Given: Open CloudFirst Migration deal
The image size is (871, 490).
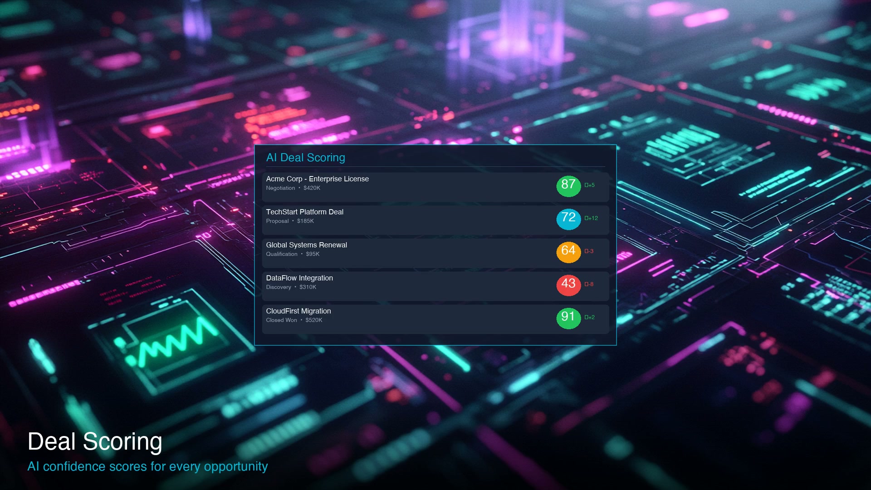Looking at the screenshot, I should [x=298, y=311].
